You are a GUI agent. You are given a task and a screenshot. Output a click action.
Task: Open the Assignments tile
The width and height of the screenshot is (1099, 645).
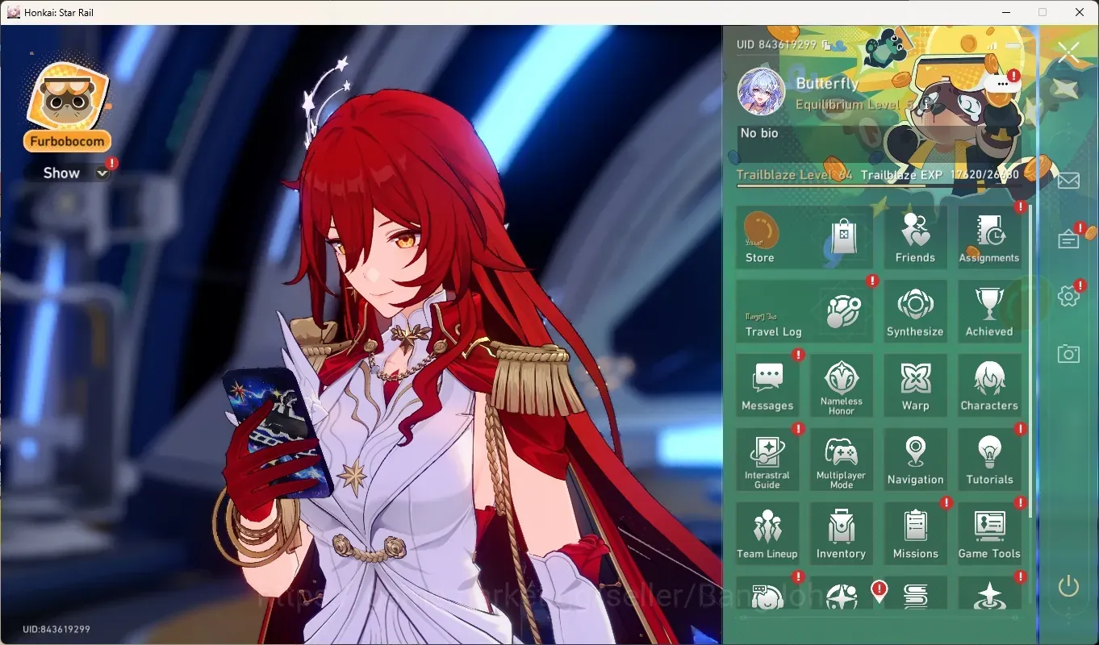(x=989, y=237)
